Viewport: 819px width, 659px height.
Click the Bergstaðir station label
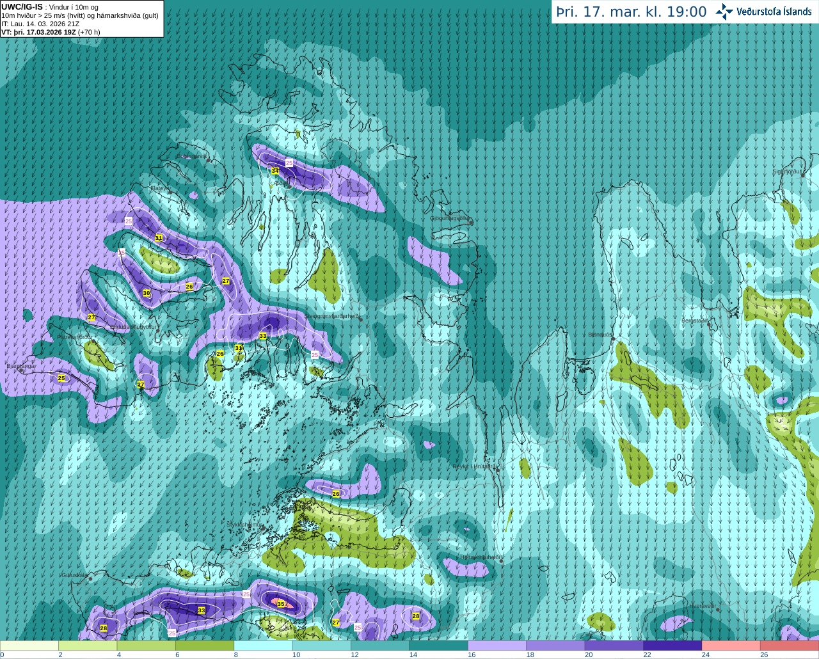point(694,321)
